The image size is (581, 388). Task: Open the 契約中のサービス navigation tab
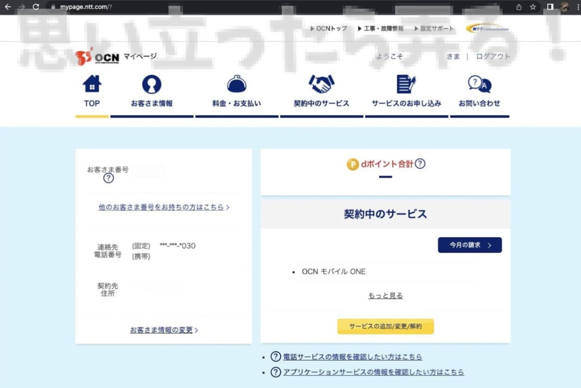[321, 103]
